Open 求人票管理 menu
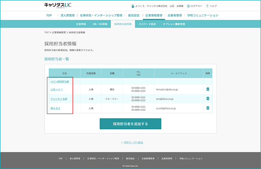This screenshot has height=169, width=261. pyautogui.click(x=68, y=15)
